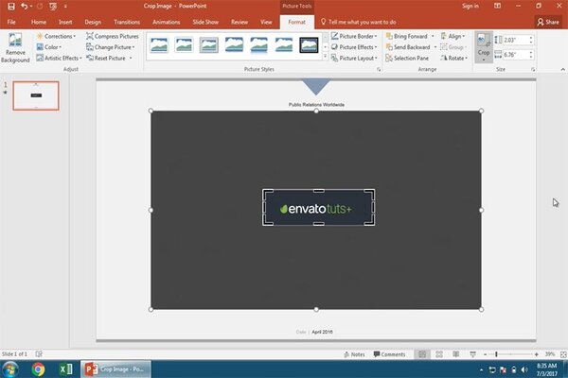Apply the black-framed picture style thumbnail
Viewport: 568px width, 378px height.
point(309,45)
